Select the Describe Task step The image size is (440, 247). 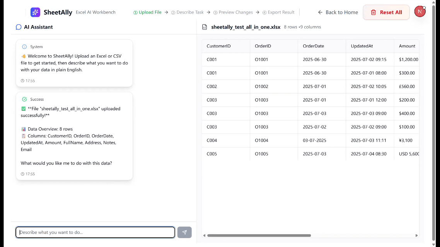187,12
